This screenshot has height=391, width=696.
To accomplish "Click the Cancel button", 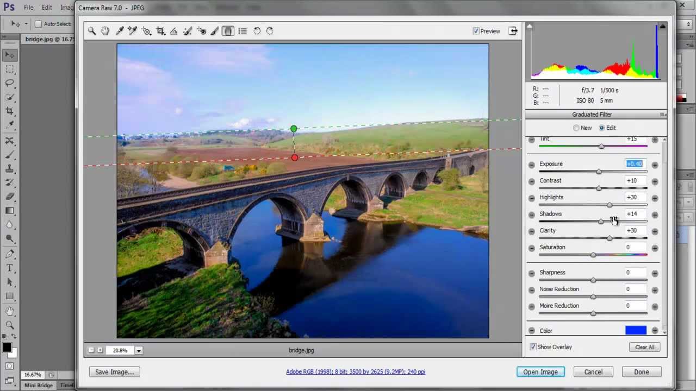I will click(x=593, y=372).
